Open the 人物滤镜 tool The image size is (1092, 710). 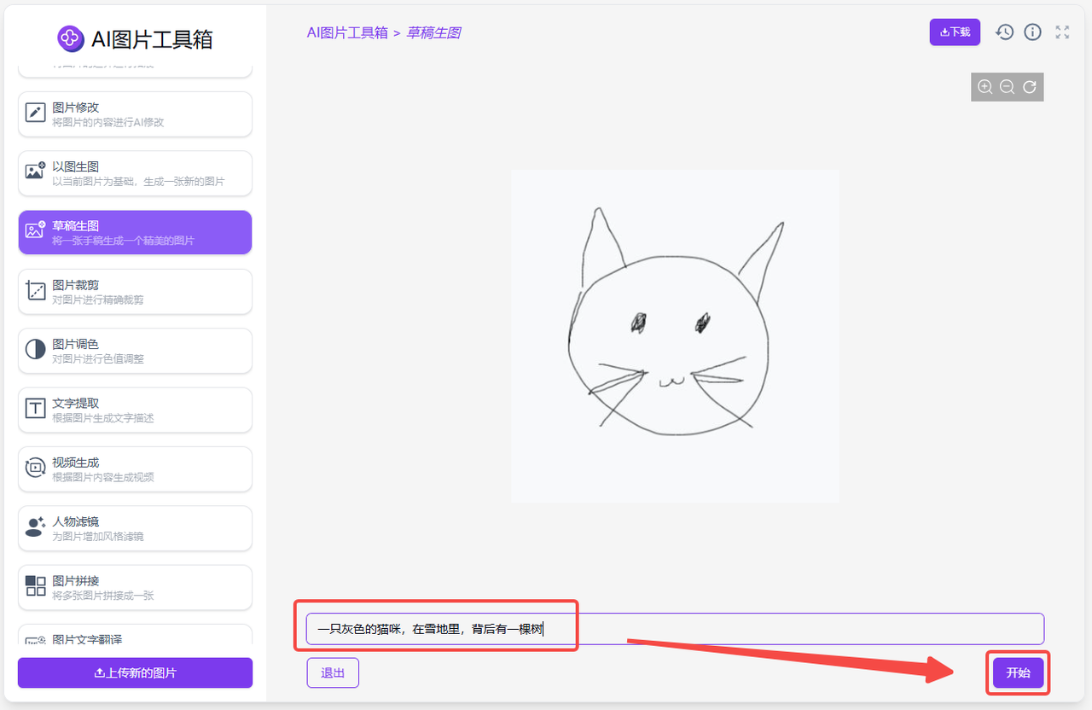point(135,527)
